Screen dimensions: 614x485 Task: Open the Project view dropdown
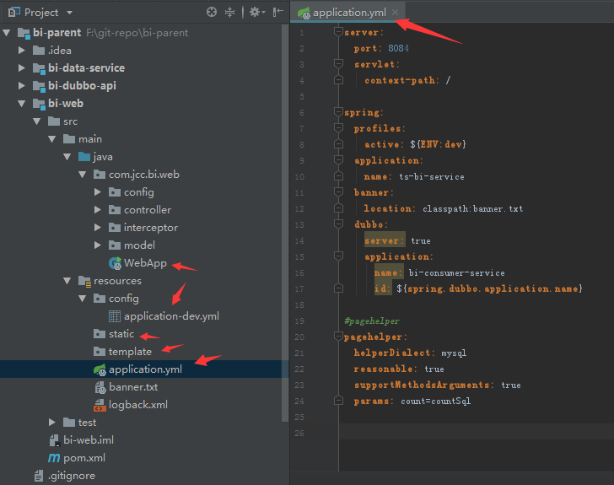point(69,13)
